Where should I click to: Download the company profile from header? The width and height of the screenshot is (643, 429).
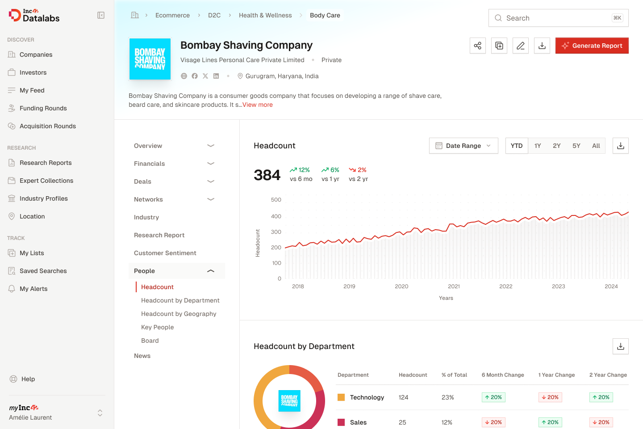[542, 46]
